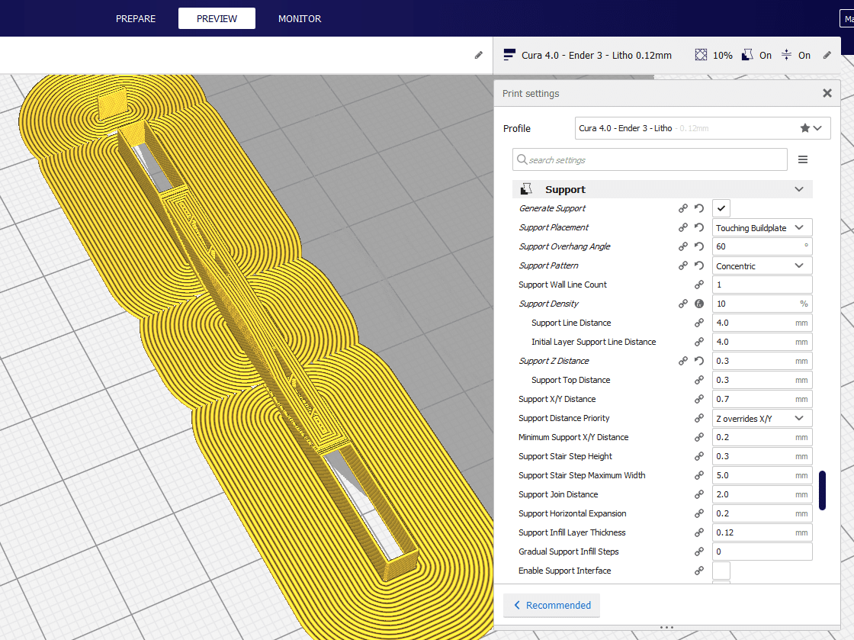Open Support Distance Priority dropdown
Image resolution: width=854 pixels, height=640 pixels.
click(x=762, y=418)
